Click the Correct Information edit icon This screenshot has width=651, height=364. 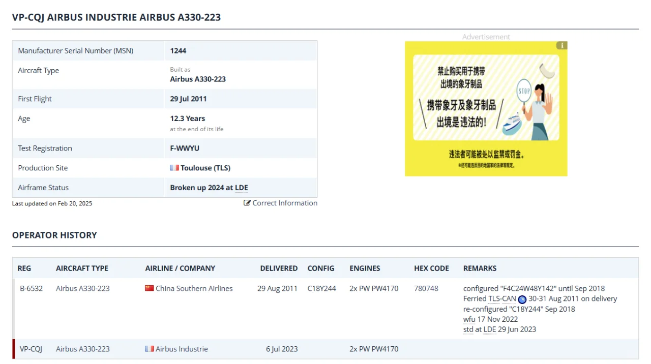(247, 203)
